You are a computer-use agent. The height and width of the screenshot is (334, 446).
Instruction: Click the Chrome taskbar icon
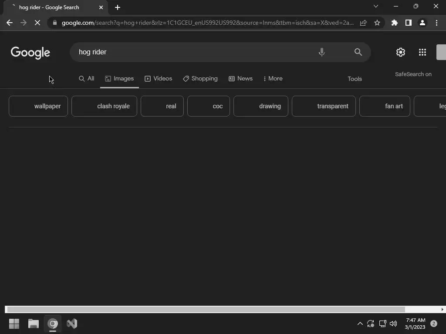click(x=53, y=324)
